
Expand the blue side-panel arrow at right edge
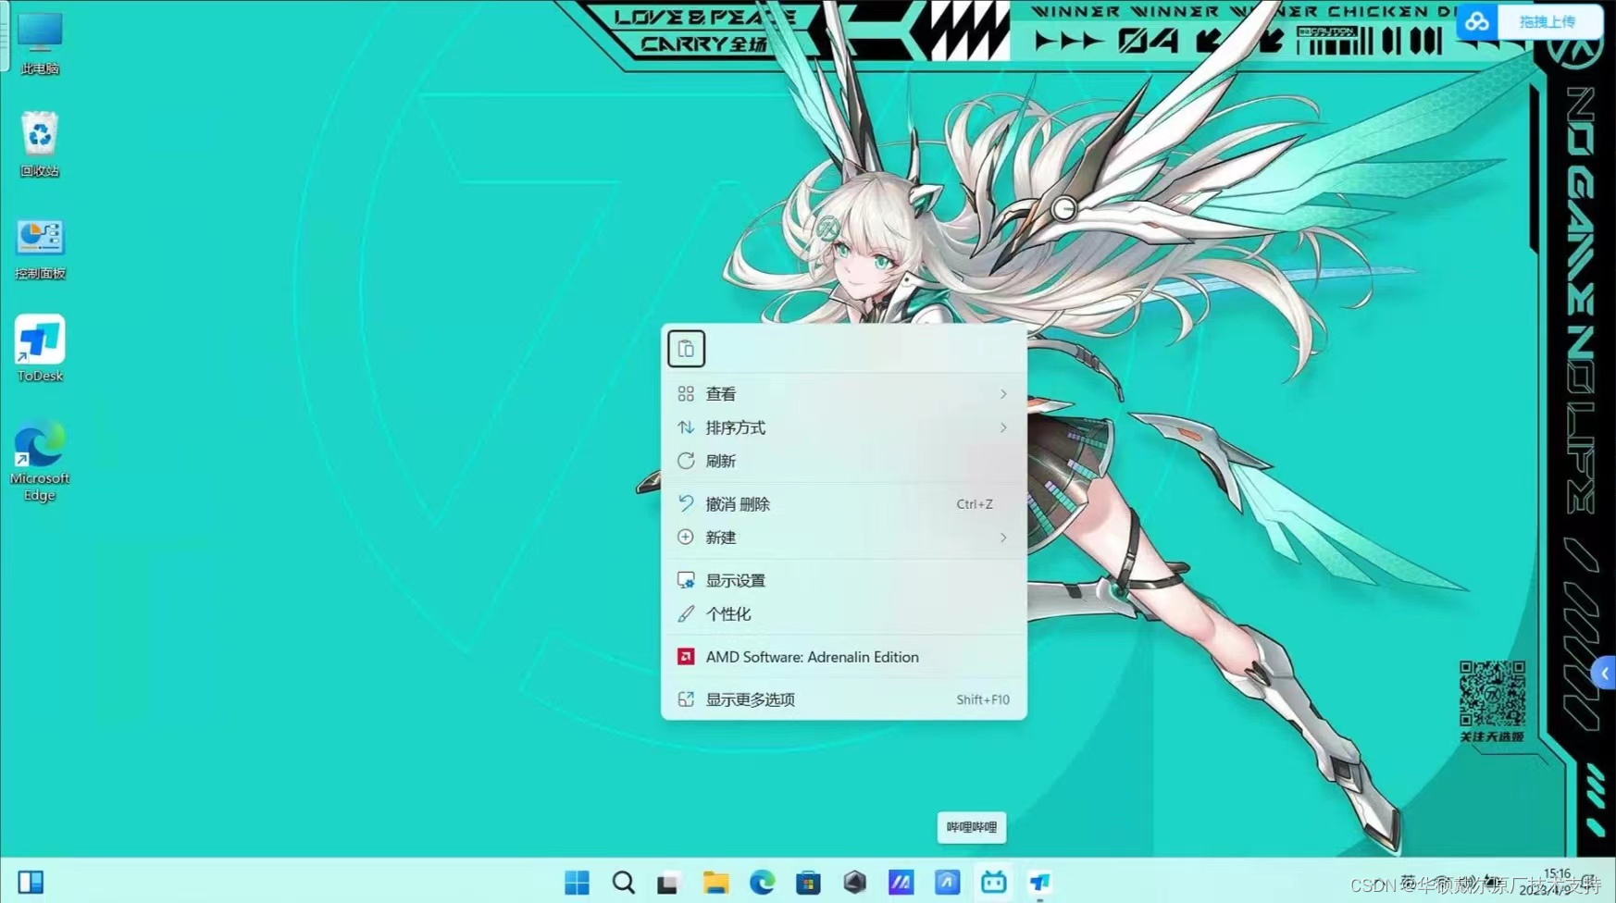pyautogui.click(x=1605, y=674)
